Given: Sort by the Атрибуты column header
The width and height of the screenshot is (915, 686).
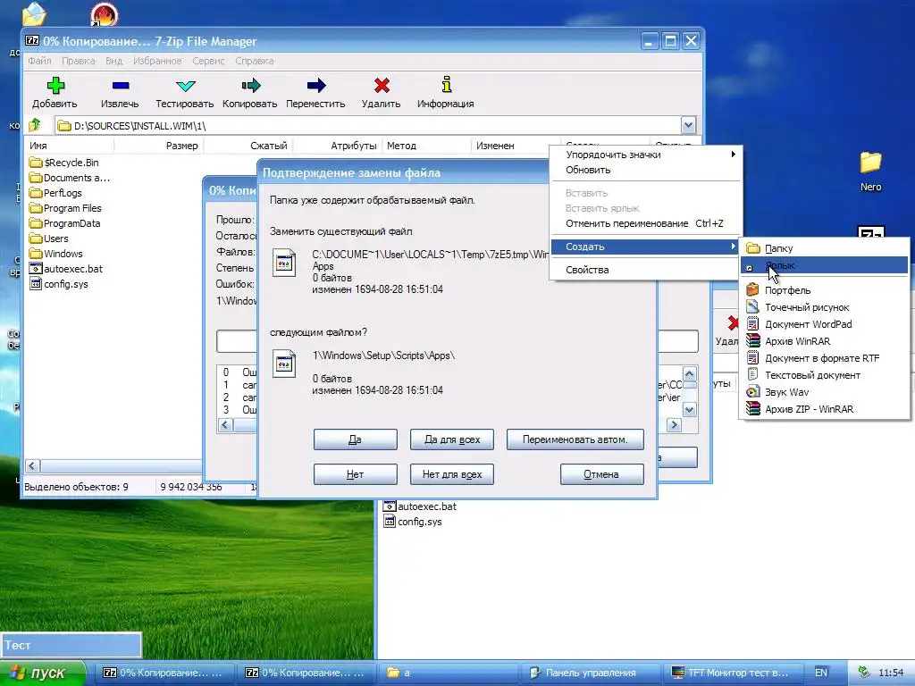Looking at the screenshot, I should click(x=339, y=146).
